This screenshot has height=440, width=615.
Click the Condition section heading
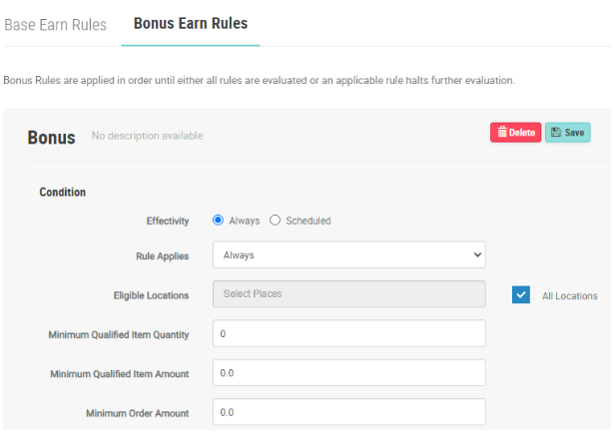click(x=62, y=193)
